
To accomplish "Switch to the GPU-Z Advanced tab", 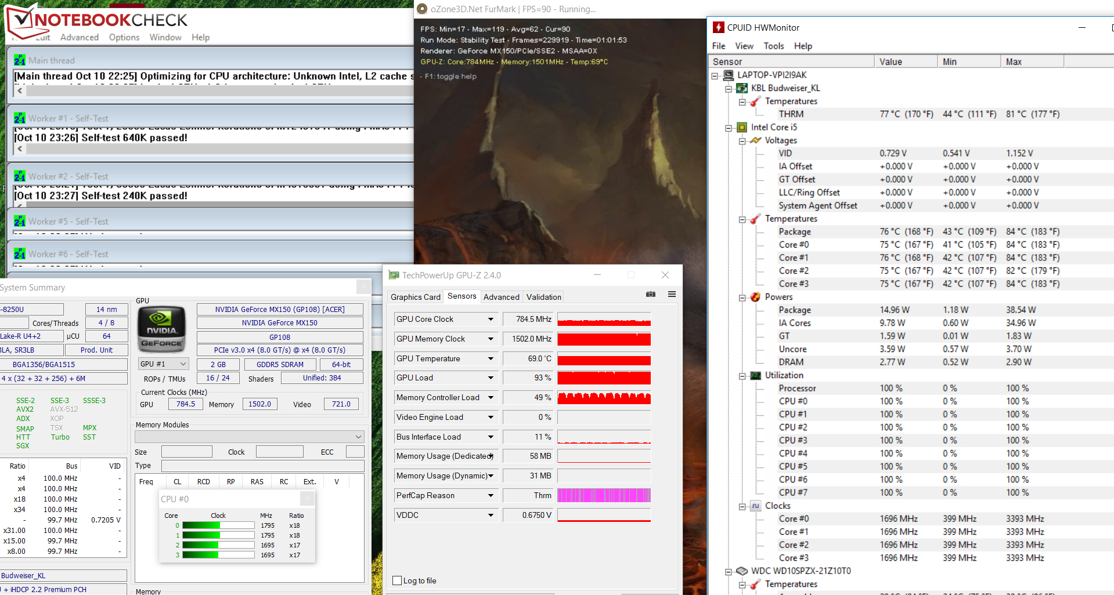I will coord(502,297).
